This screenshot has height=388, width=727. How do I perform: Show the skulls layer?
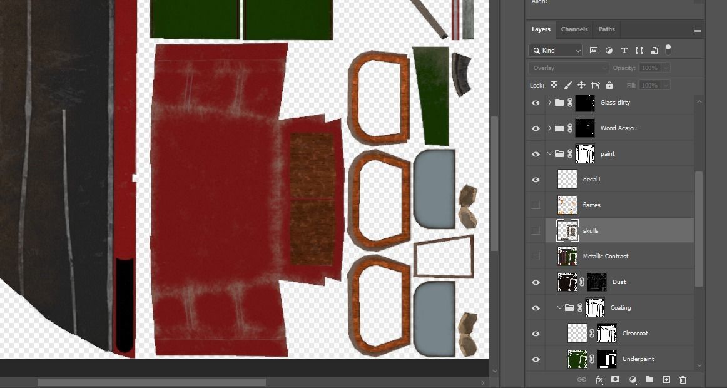(x=536, y=230)
